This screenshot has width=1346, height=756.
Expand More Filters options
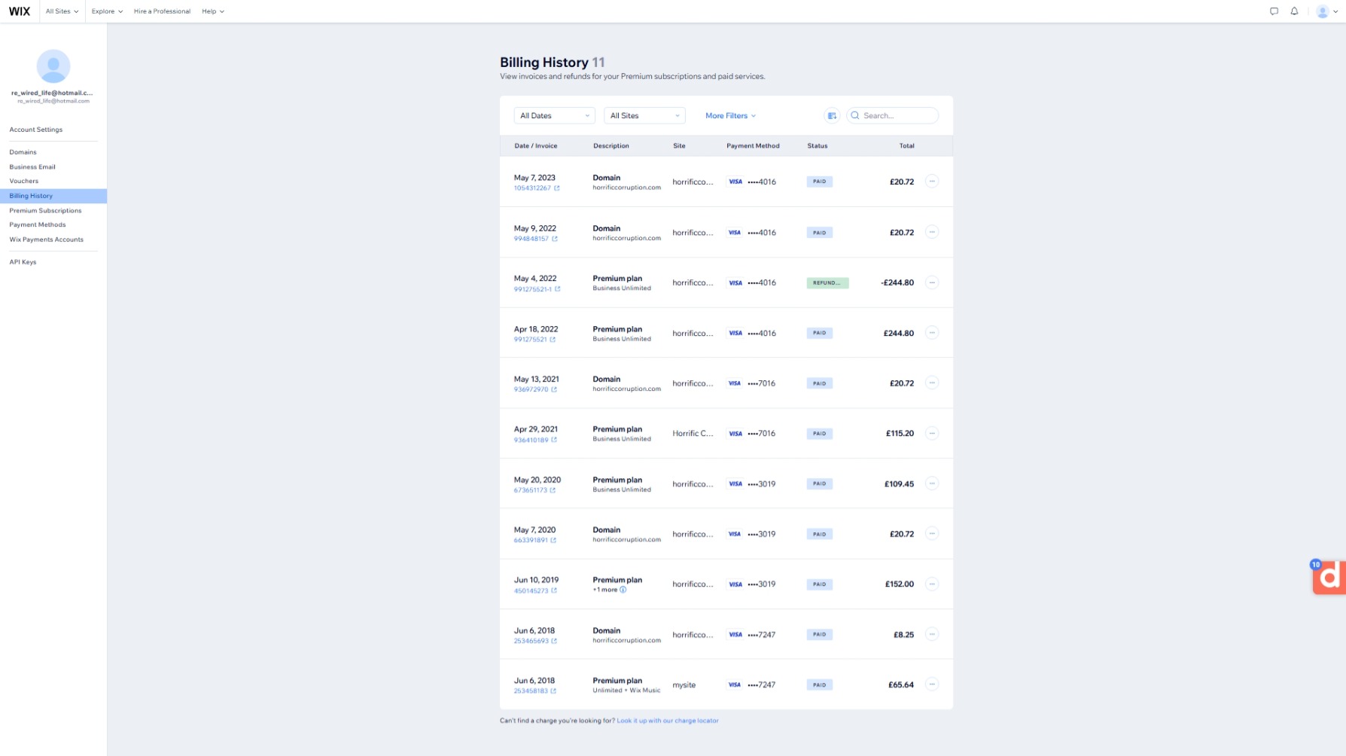pyautogui.click(x=730, y=116)
